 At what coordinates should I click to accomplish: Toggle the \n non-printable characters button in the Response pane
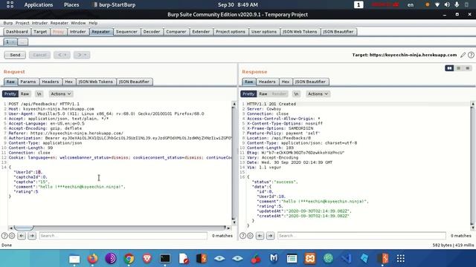tap(296, 94)
